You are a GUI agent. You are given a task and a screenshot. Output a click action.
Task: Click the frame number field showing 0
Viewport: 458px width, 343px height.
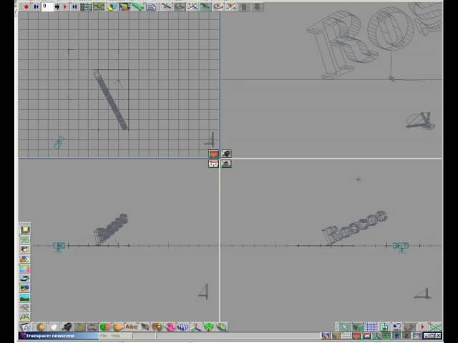point(48,6)
